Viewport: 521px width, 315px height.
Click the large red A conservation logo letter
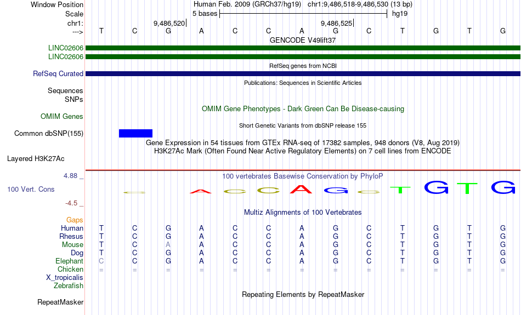click(301, 189)
